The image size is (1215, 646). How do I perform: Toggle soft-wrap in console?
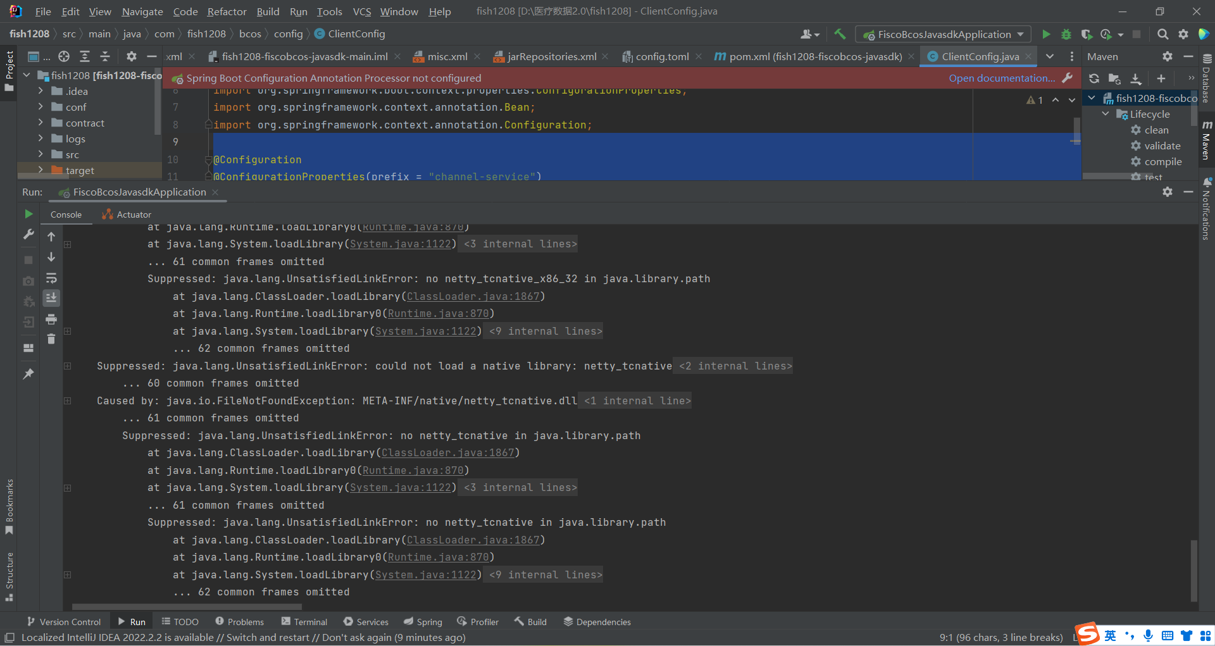[x=51, y=278]
